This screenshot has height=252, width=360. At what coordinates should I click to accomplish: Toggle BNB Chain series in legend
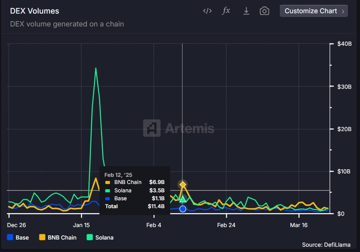click(x=57, y=237)
